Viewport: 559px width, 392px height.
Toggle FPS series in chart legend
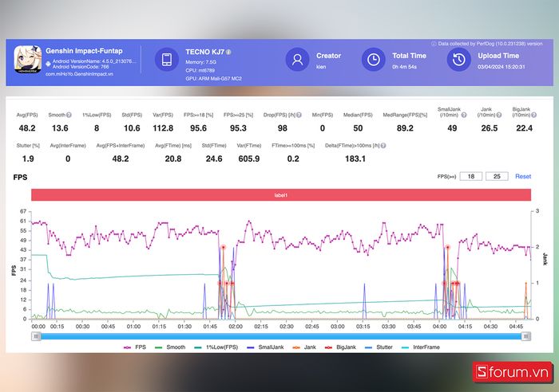click(135, 347)
